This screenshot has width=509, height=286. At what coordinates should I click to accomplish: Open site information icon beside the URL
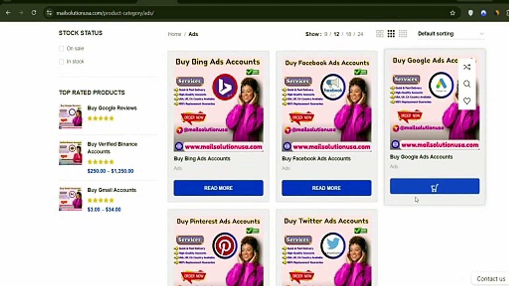click(49, 13)
